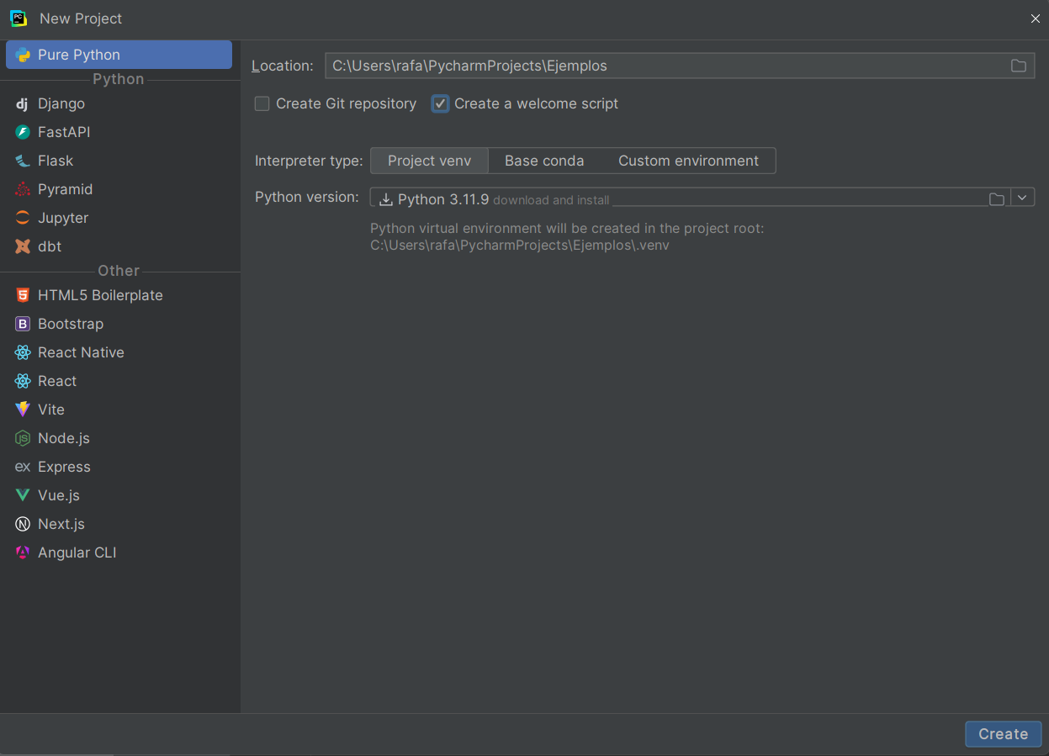Uncheck Create a welcome script

[440, 103]
